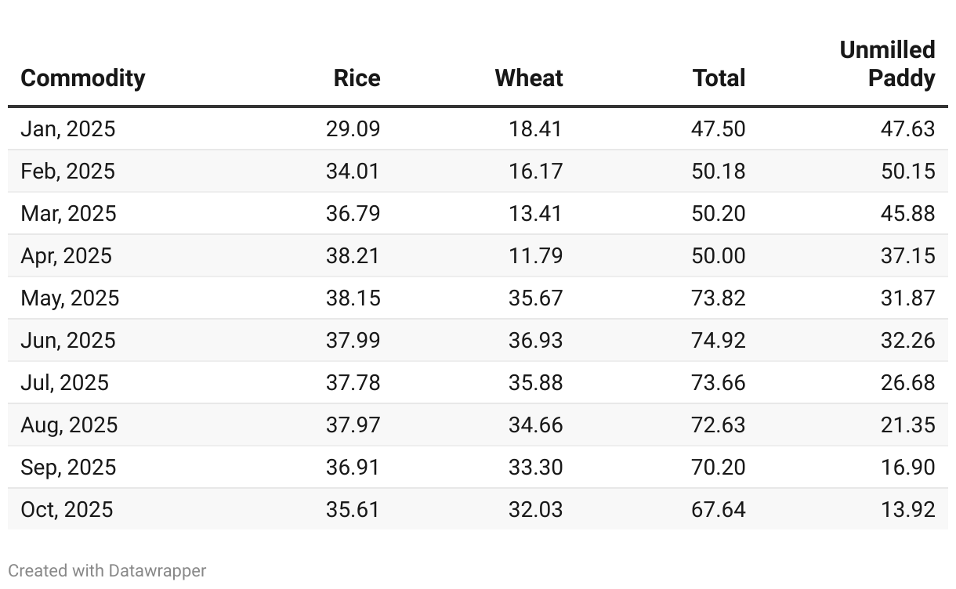Click the Commodity column header

[83, 78]
